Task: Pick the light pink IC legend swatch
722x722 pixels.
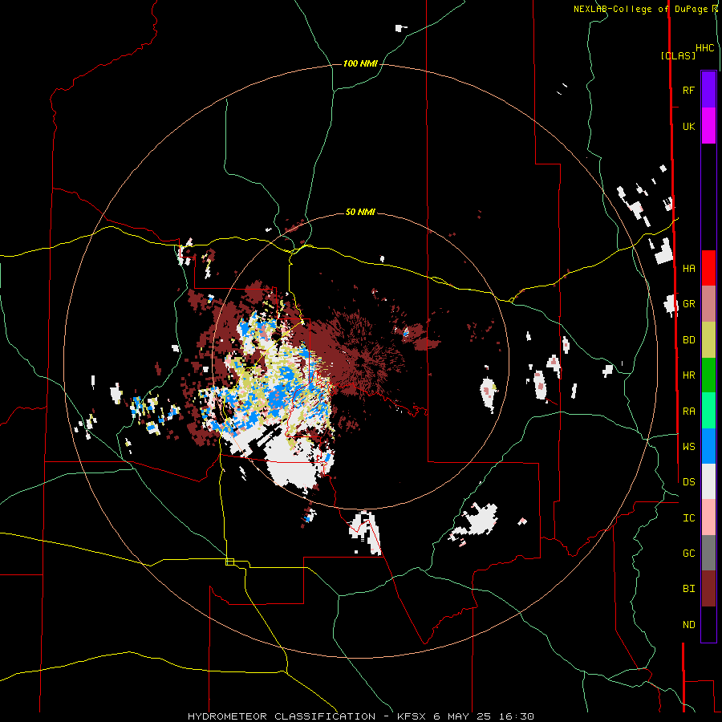Action: [708, 517]
